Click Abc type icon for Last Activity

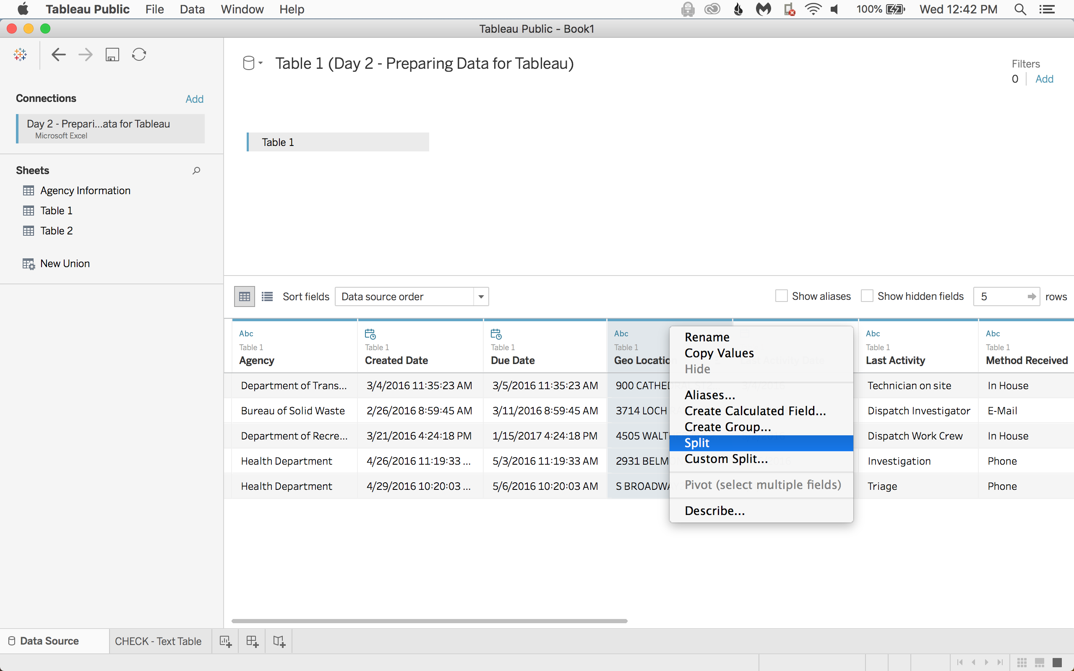pyautogui.click(x=873, y=333)
